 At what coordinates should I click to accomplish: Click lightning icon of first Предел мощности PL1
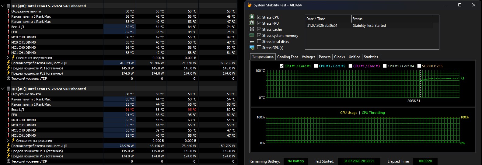click(x=9, y=68)
